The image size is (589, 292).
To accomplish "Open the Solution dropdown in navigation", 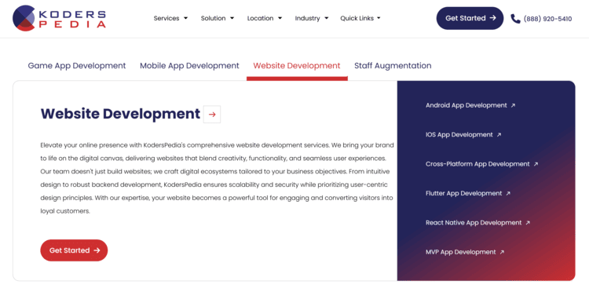I will 217,18.
